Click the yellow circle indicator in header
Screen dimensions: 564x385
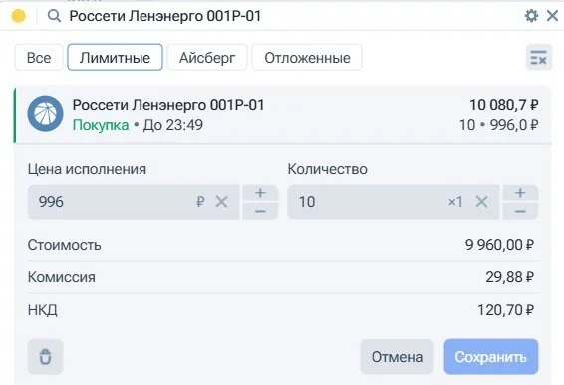pyautogui.click(x=18, y=16)
